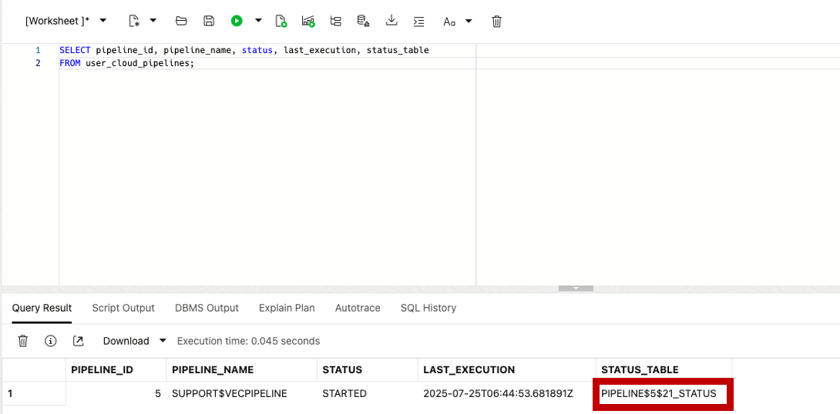840x414 pixels.
Task: Click the FROM user_cloud_pipelines line
Action: [x=126, y=63]
